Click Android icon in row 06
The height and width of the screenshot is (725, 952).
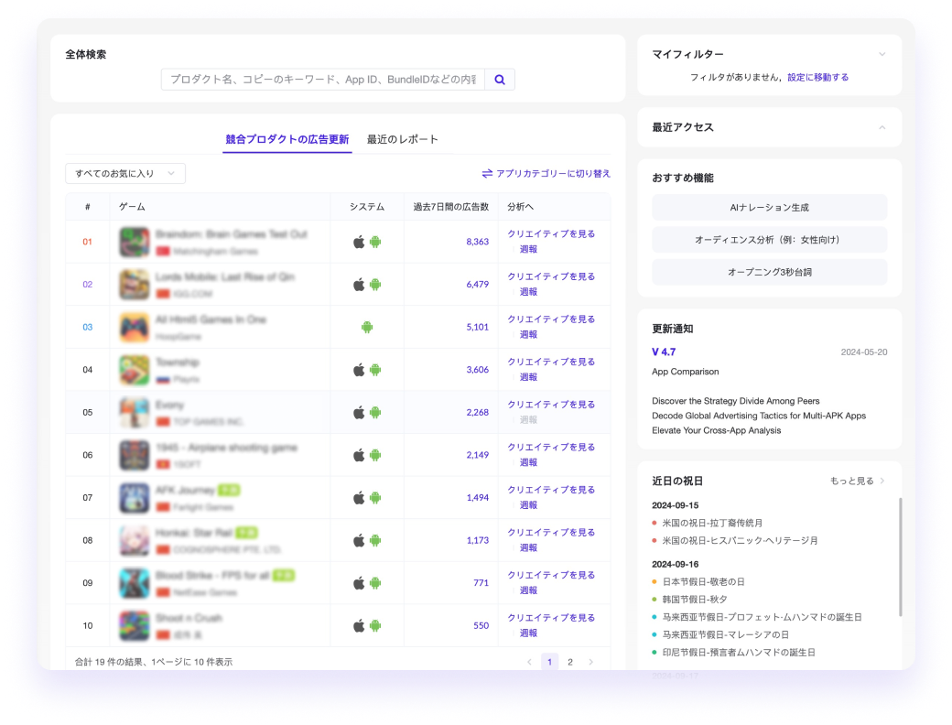(375, 455)
